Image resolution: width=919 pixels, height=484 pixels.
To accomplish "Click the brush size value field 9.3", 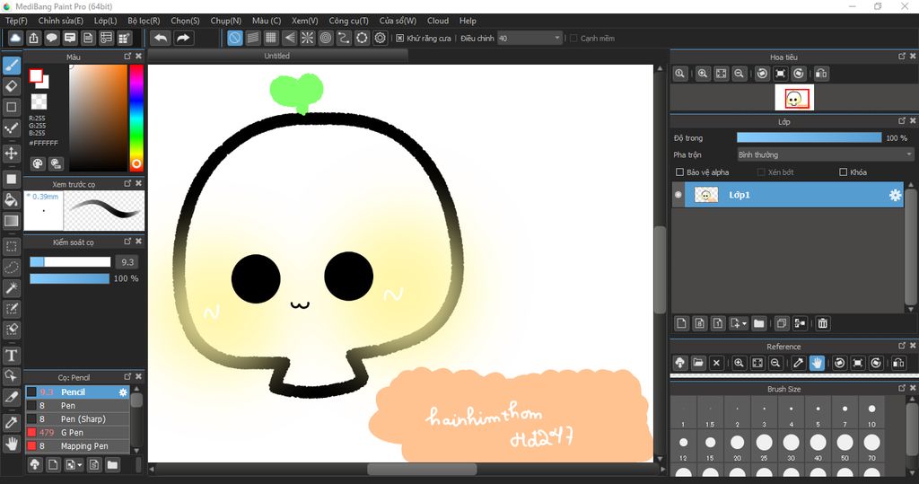I will 127,262.
